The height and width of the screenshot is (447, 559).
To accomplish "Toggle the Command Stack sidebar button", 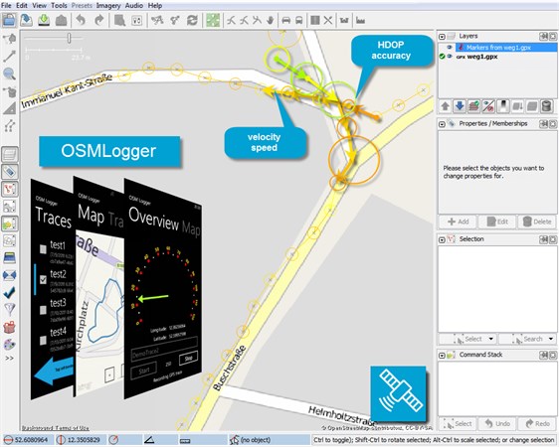I will [9, 223].
